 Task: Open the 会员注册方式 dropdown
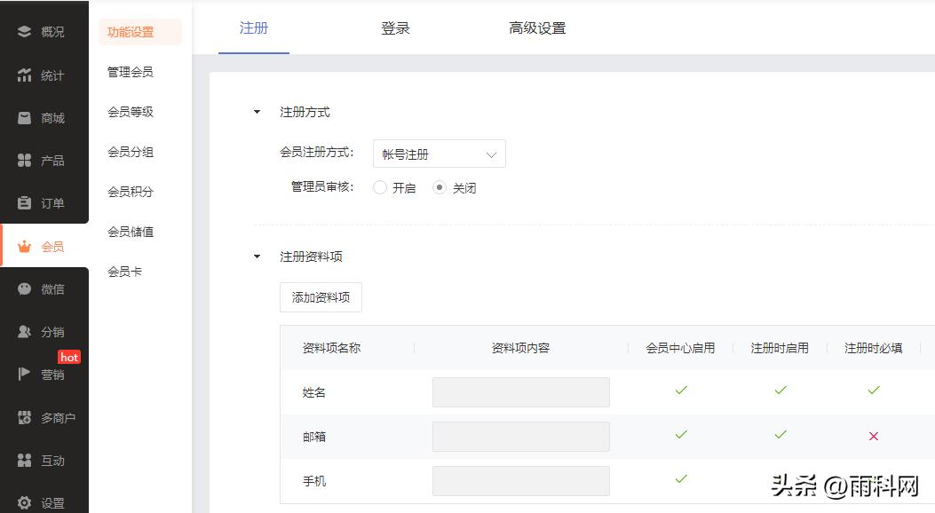point(439,153)
